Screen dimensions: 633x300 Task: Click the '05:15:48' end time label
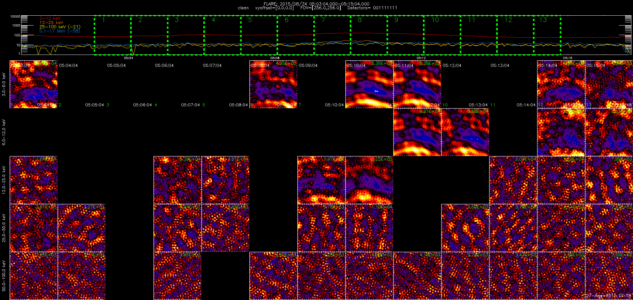pos(622,105)
